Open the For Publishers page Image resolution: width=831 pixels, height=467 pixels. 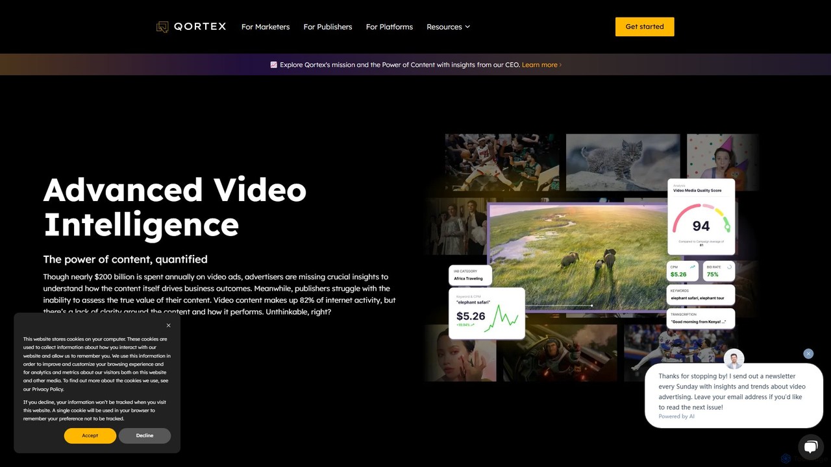click(328, 27)
